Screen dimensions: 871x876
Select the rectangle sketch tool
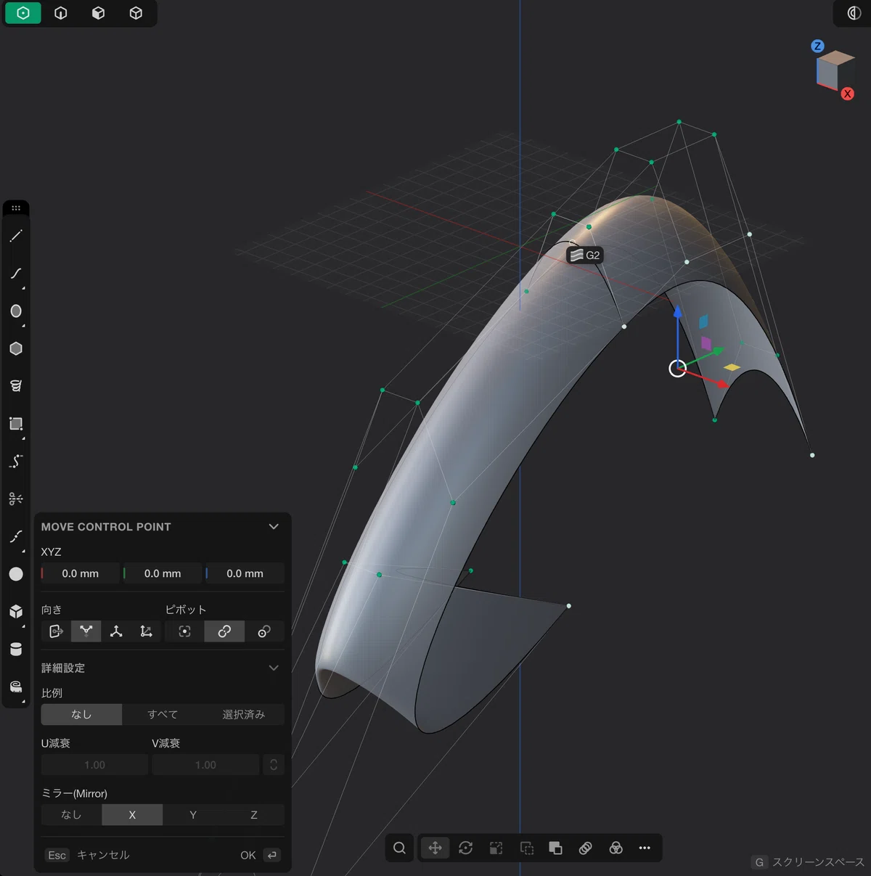tap(16, 424)
